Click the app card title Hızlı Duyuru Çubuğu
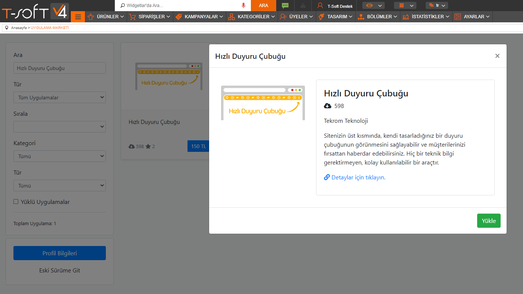This screenshot has height=294, width=523. tap(154, 122)
